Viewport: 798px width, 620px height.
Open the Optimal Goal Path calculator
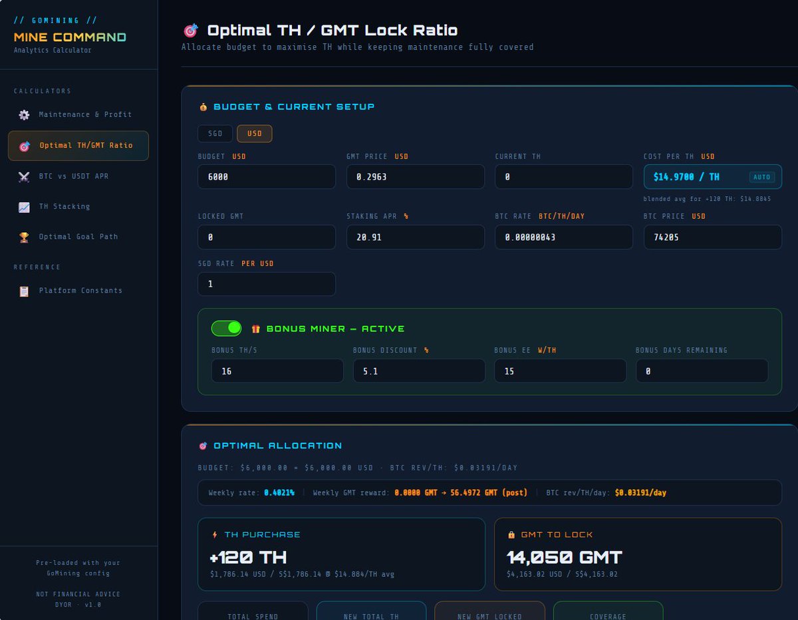coord(78,237)
